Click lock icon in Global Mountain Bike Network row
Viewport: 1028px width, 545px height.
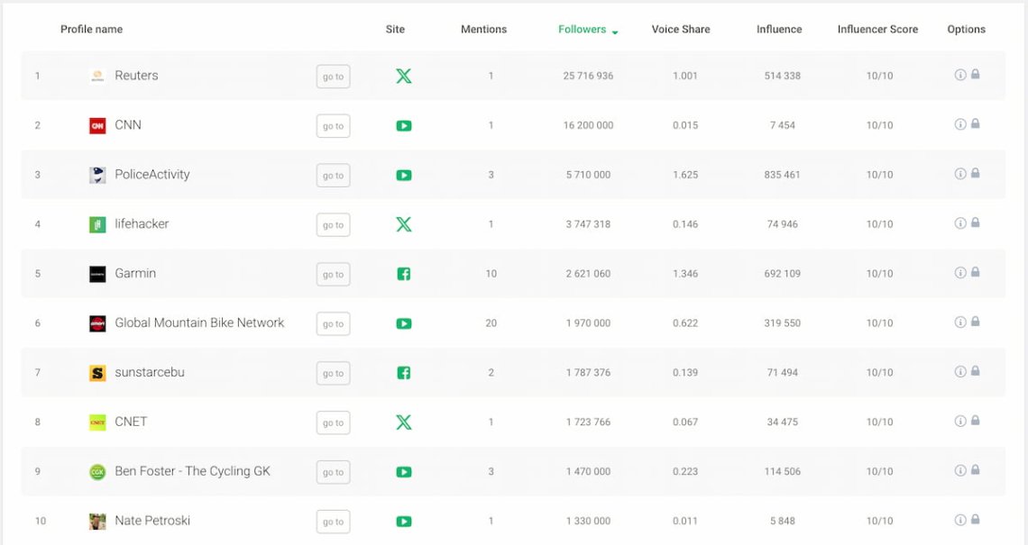click(975, 321)
